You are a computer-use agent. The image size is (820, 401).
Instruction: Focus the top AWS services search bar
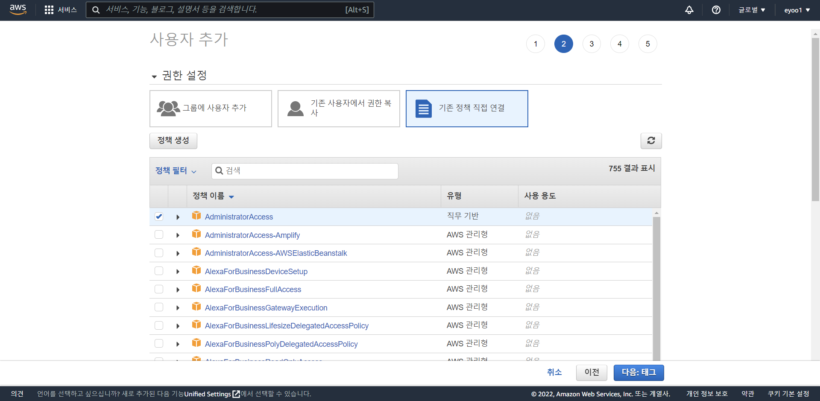coord(230,10)
